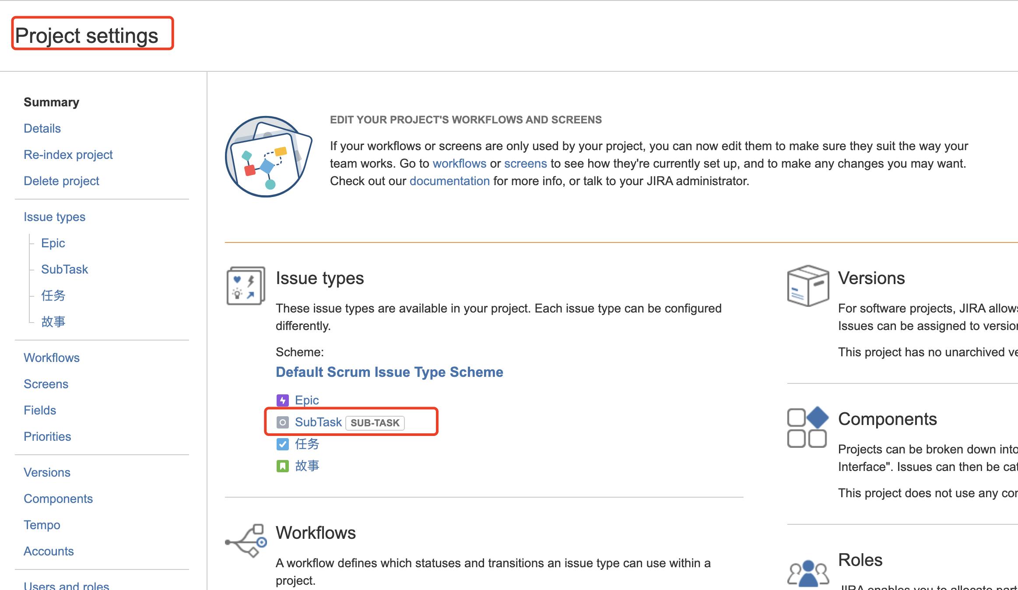Screen dimensions: 1018x590
Task: Open Re-index project in sidebar
Action: 68,155
